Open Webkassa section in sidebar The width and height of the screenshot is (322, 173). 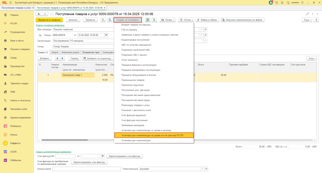click(x=15, y=126)
